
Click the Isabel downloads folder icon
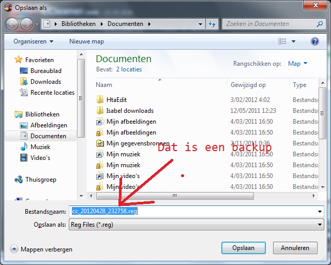click(x=100, y=111)
